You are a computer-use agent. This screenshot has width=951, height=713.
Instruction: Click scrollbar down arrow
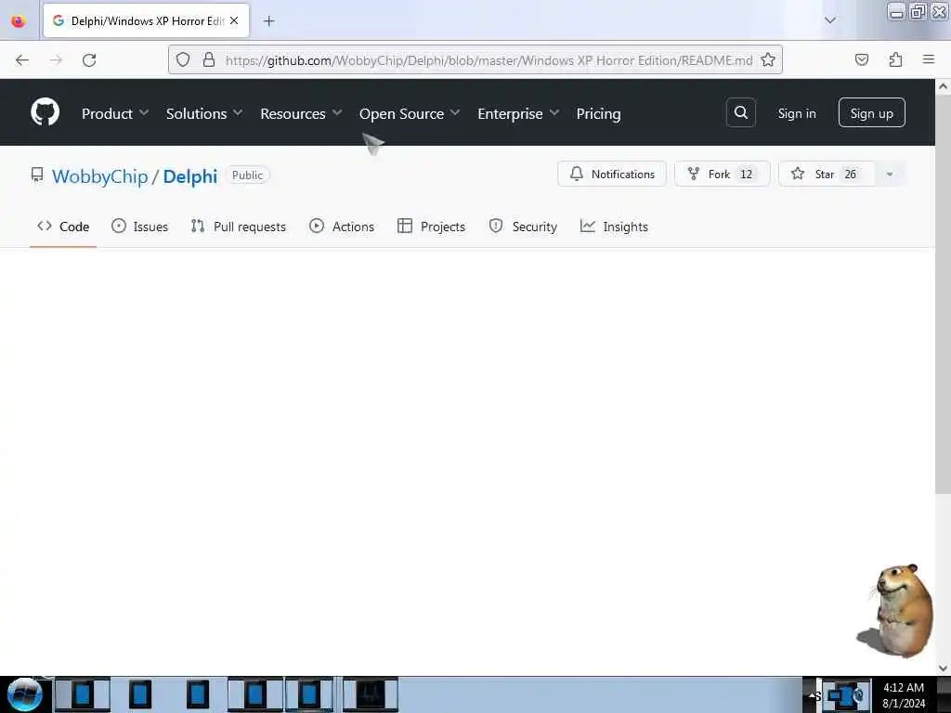pyautogui.click(x=944, y=668)
